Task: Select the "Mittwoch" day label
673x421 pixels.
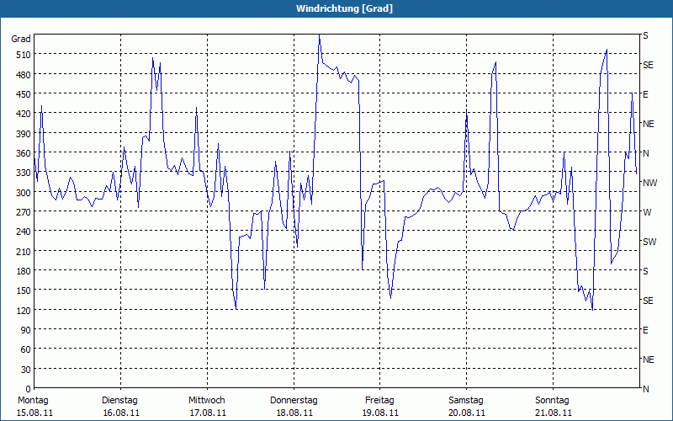Action: coord(206,401)
